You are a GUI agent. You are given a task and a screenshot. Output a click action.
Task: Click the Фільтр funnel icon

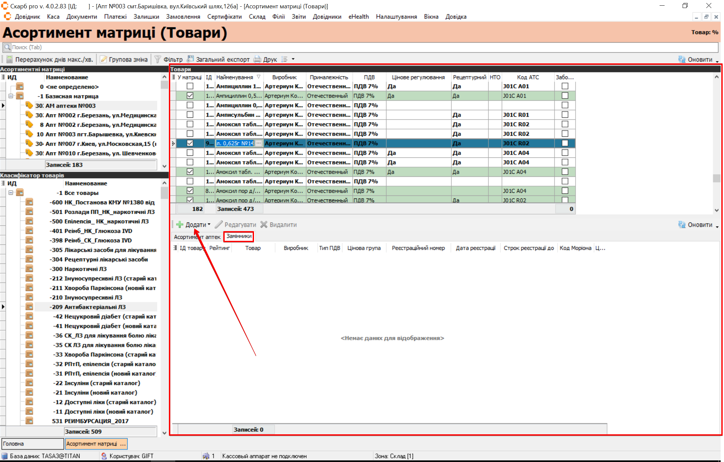(x=158, y=59)
